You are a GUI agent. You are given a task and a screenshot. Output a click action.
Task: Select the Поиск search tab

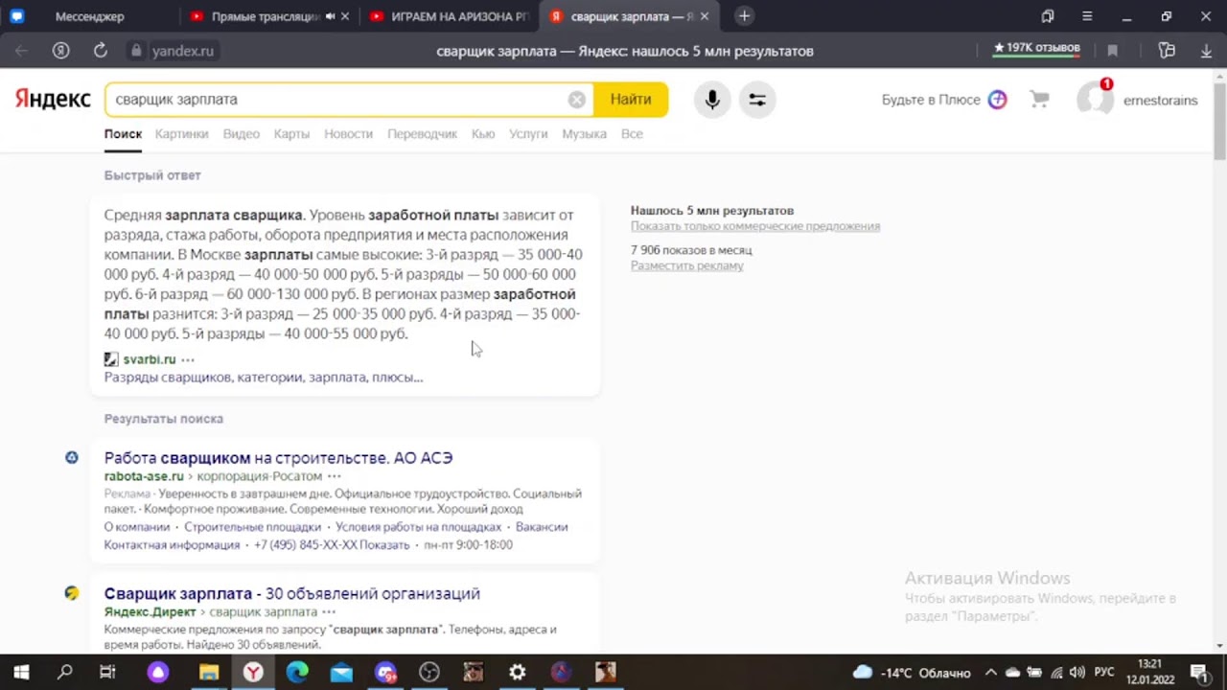(x=123, y=134)
